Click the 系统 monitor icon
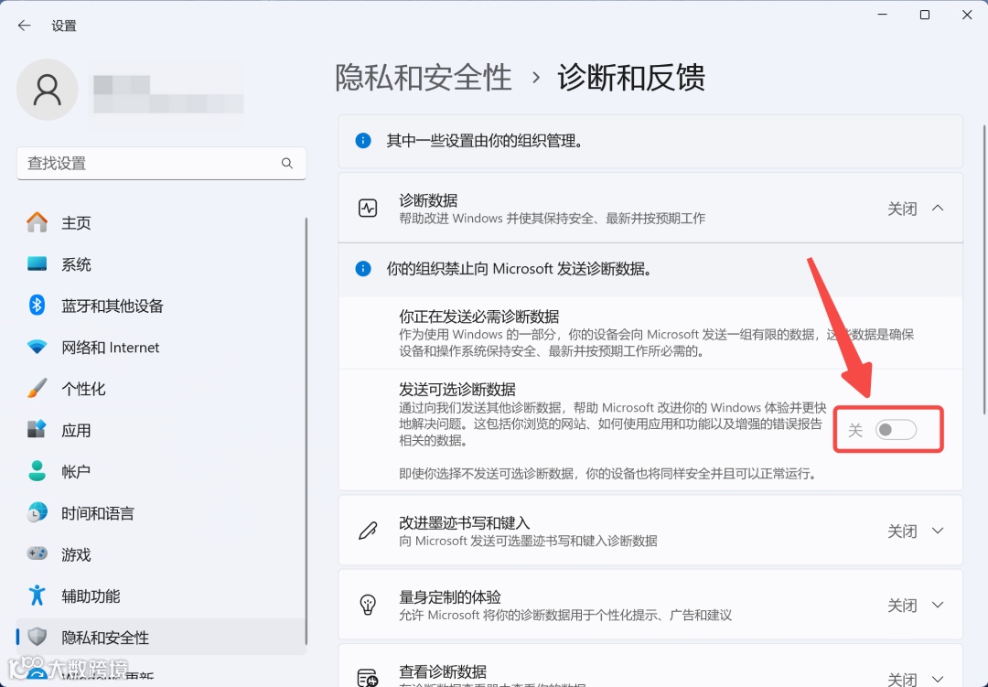 click(x=38, y=264)
